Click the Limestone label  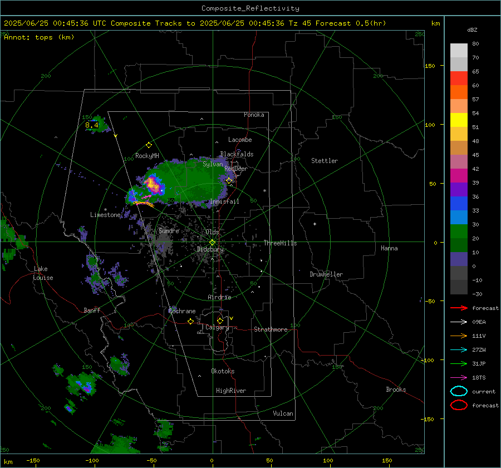105,215
